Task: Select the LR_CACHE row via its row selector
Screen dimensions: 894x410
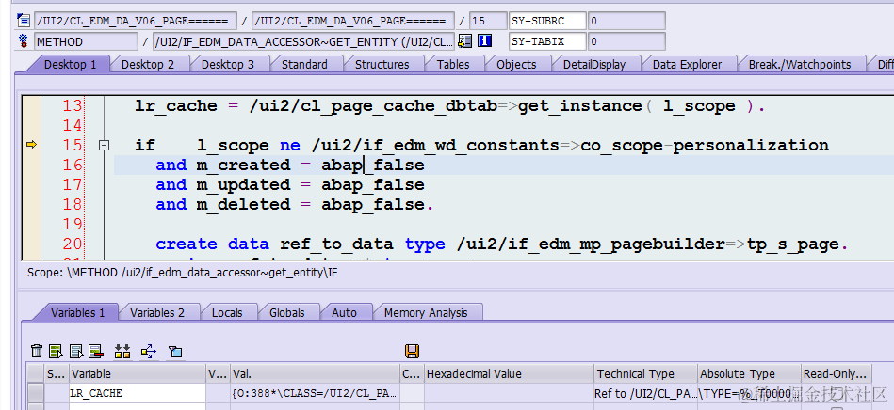Action: pyautogui.click(x=36, y=393)
